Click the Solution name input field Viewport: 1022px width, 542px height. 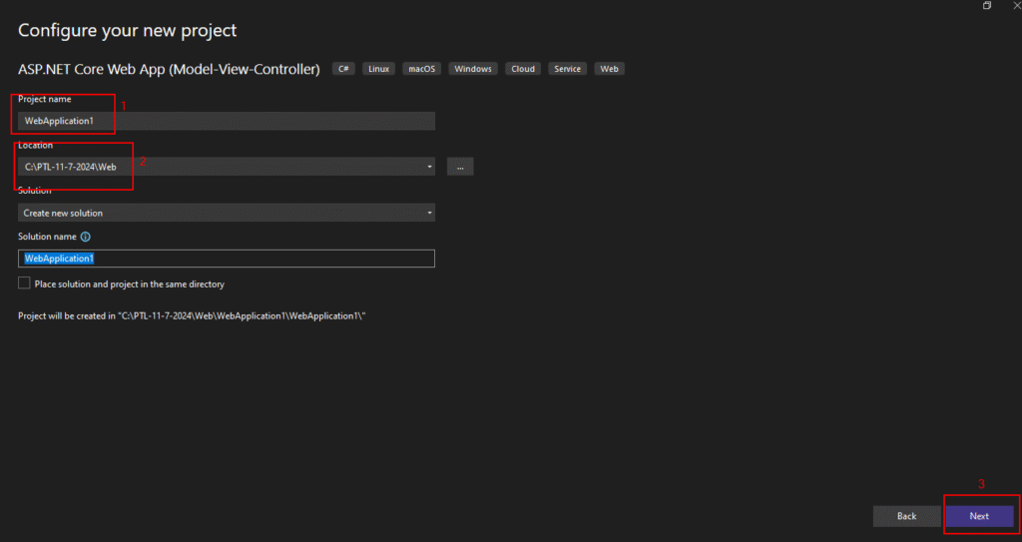pos(227,259)
